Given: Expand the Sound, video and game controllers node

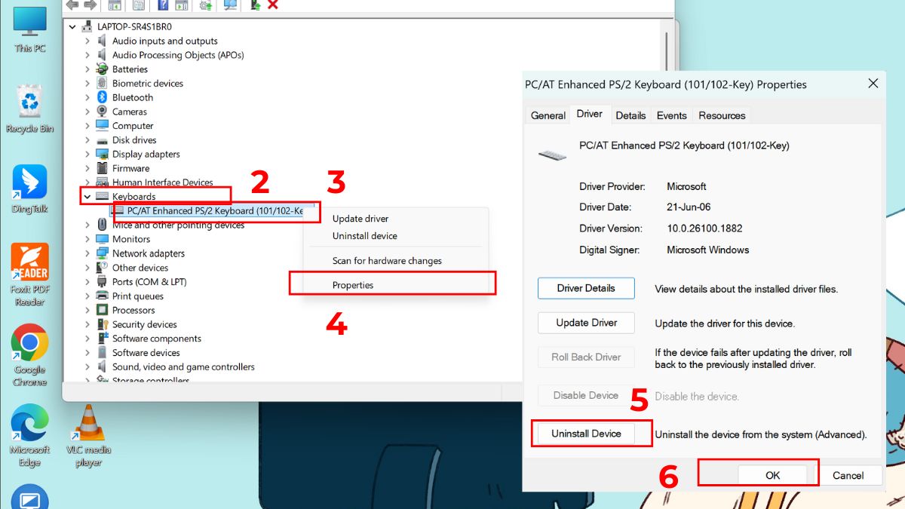Looking at the screenshot, I should (x=87, y=367).
